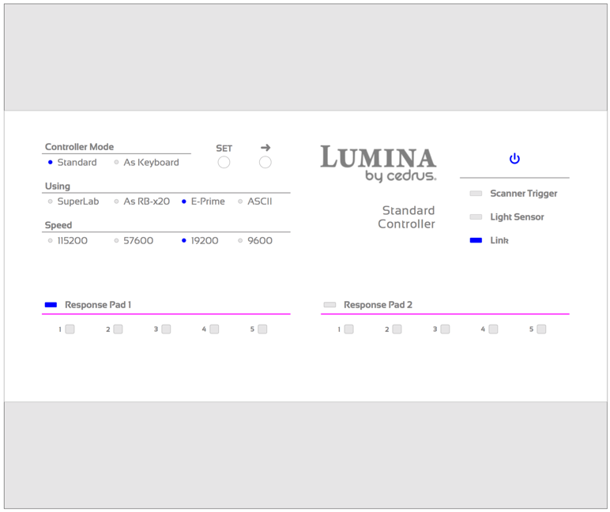Toggle button 3 on Response Pad 1

tap(166, 329)
